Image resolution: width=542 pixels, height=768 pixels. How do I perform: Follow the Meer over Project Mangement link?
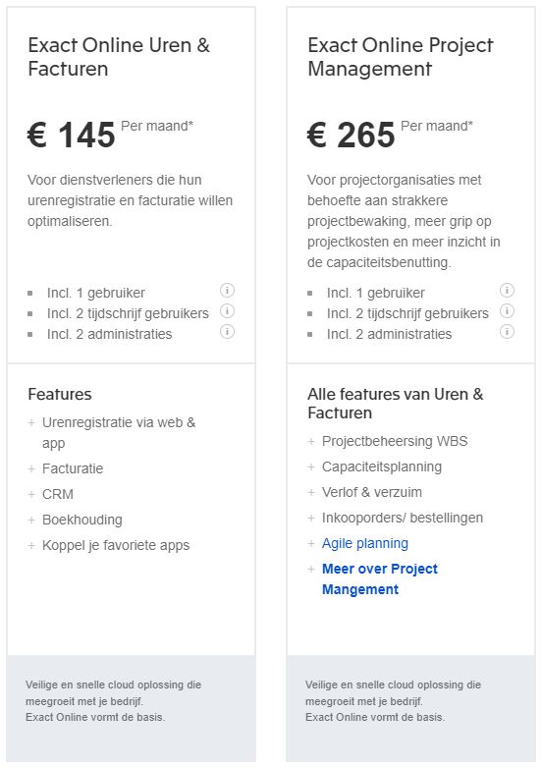point(379,578)
